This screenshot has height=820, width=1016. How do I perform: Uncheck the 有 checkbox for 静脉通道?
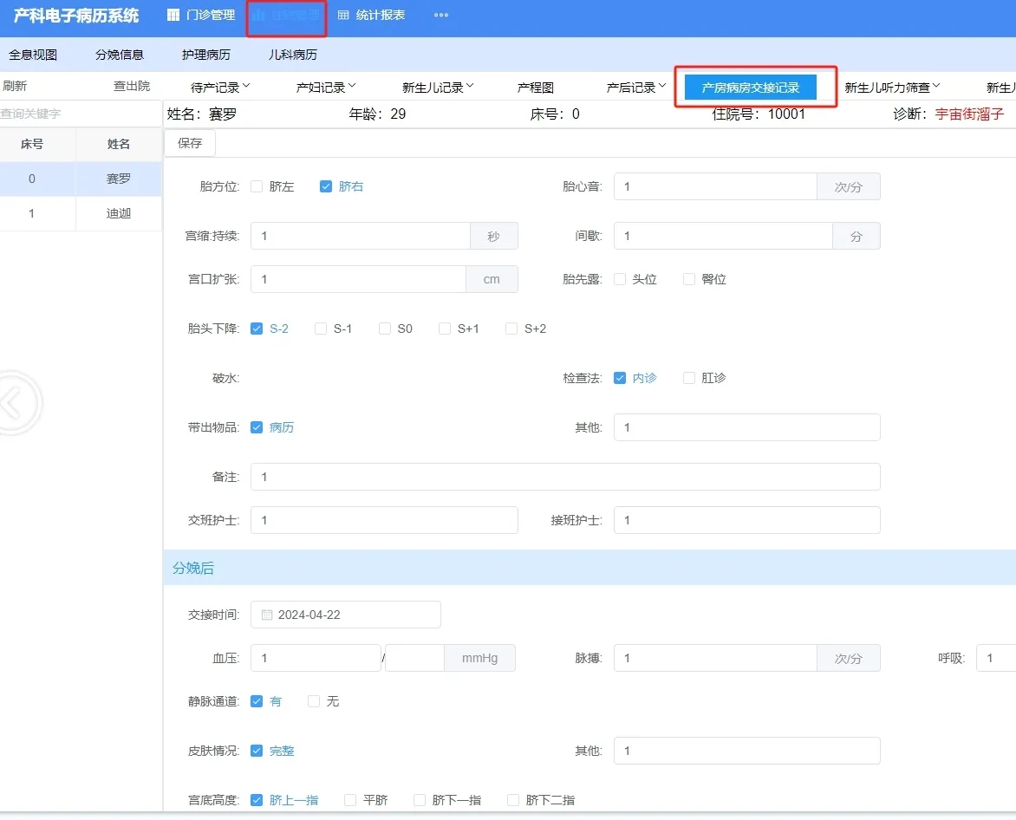coord(257,701)
